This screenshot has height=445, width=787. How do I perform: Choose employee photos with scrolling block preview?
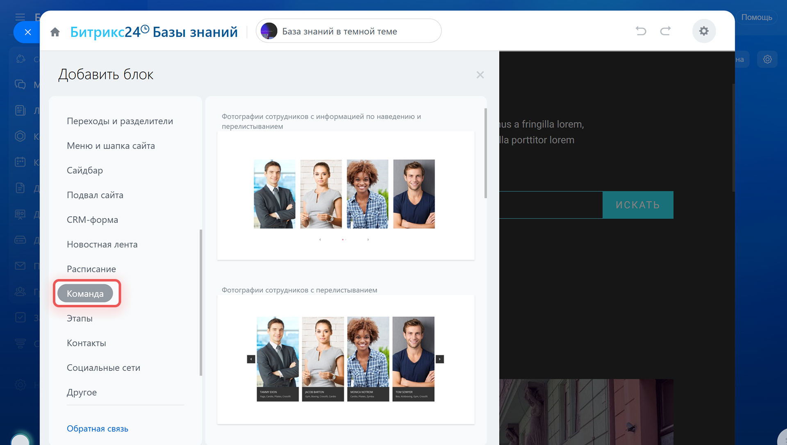[x=346, y=359]
